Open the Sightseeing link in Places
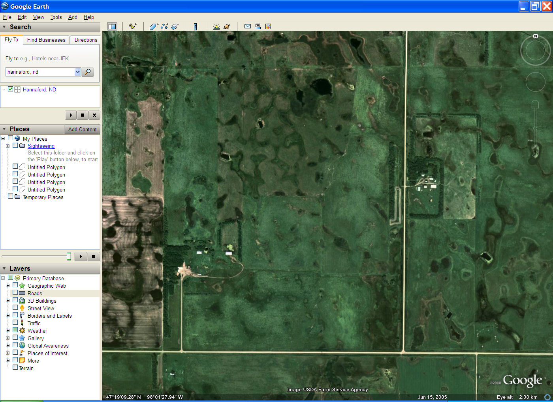 (41, 146)
